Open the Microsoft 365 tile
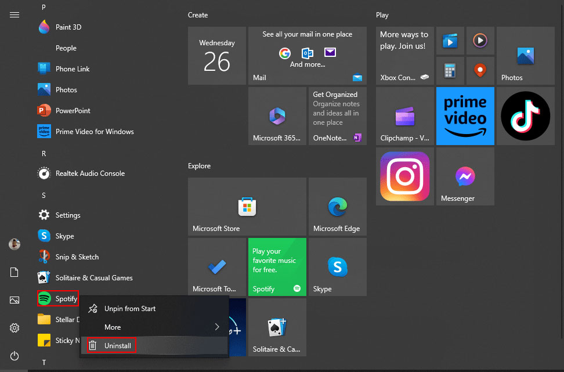 click(x=277, y=116)
